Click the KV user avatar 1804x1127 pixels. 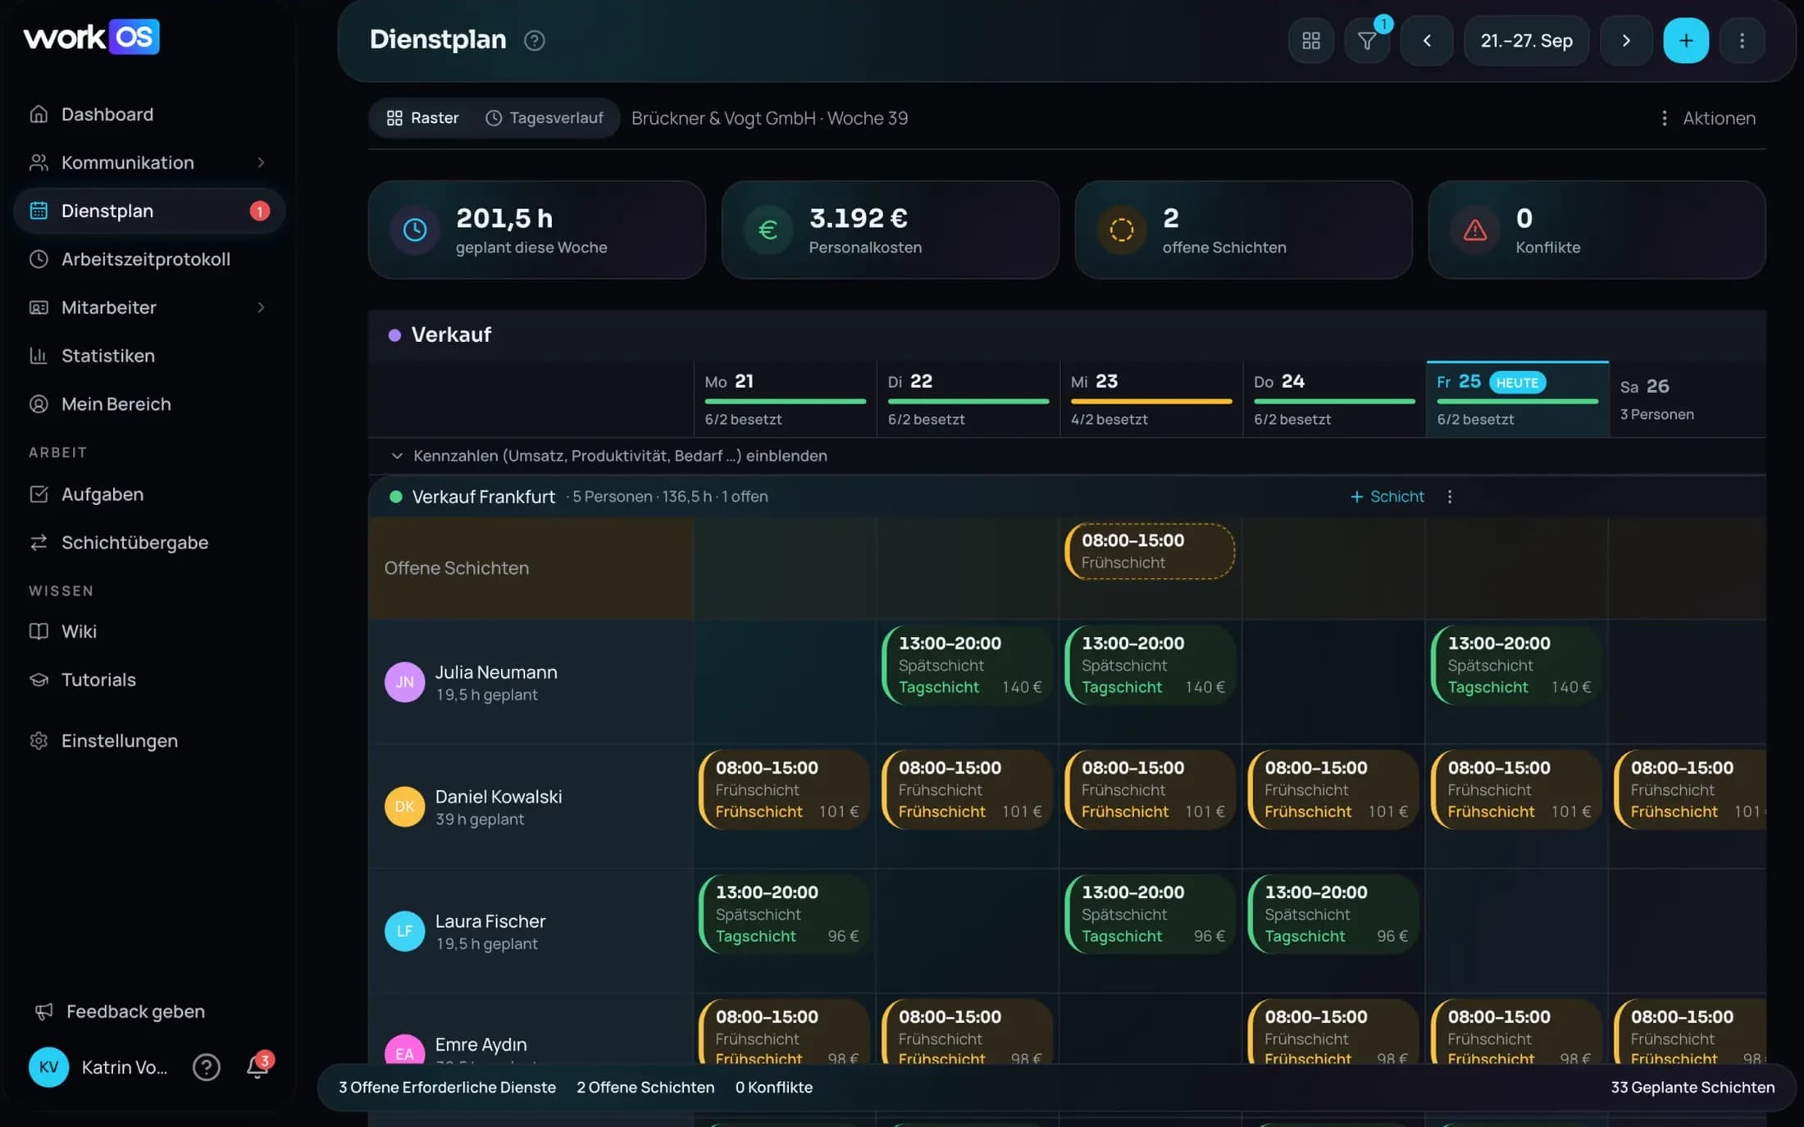pos(48,1067)
